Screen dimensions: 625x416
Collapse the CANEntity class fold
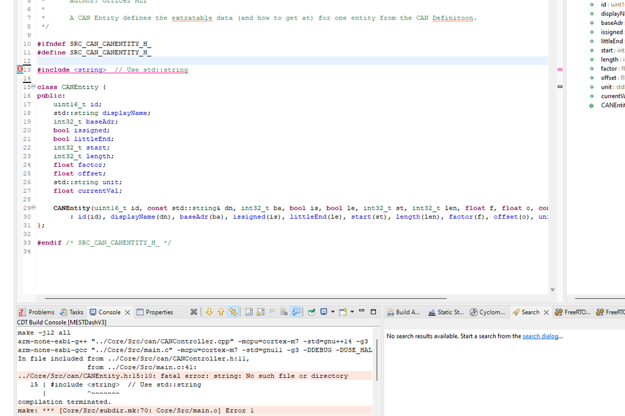point(33,87)
